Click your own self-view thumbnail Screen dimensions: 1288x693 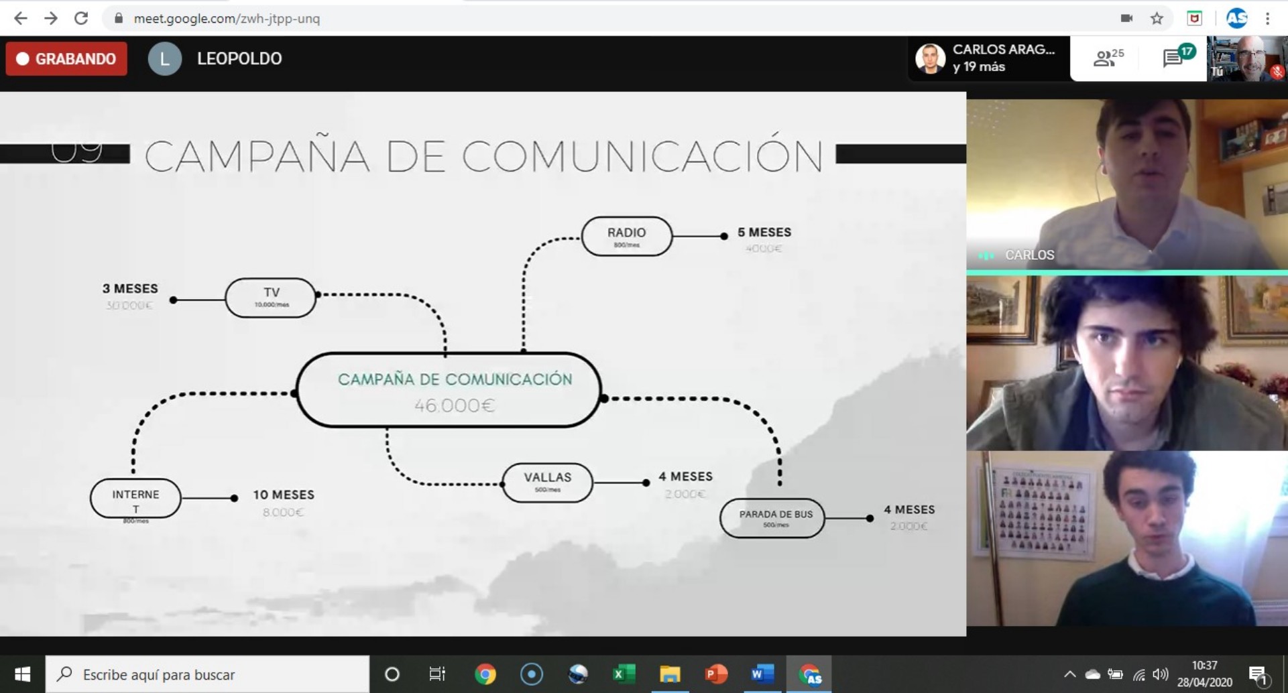pos(1246,59)
